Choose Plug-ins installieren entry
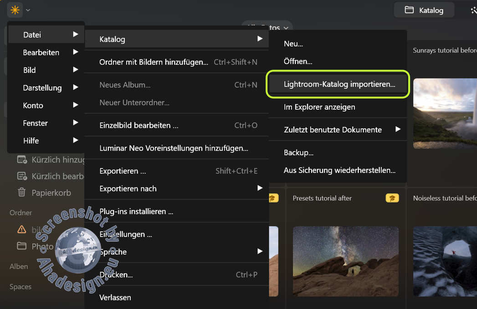The width and height of the screenshot is (477, 309). 177,211
